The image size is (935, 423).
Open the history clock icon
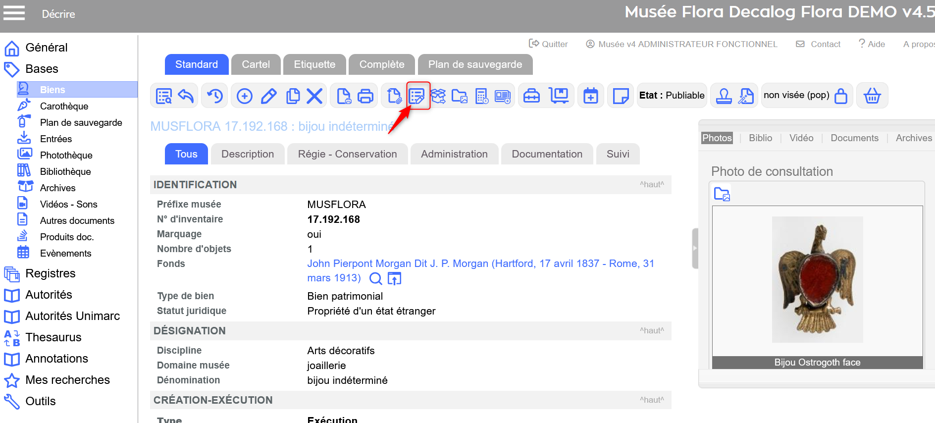click(215, 96)
